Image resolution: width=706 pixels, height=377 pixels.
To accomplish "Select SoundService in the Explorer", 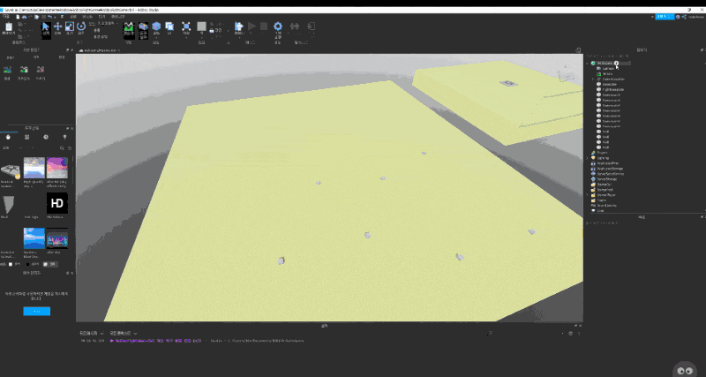I will pos(606,206).
